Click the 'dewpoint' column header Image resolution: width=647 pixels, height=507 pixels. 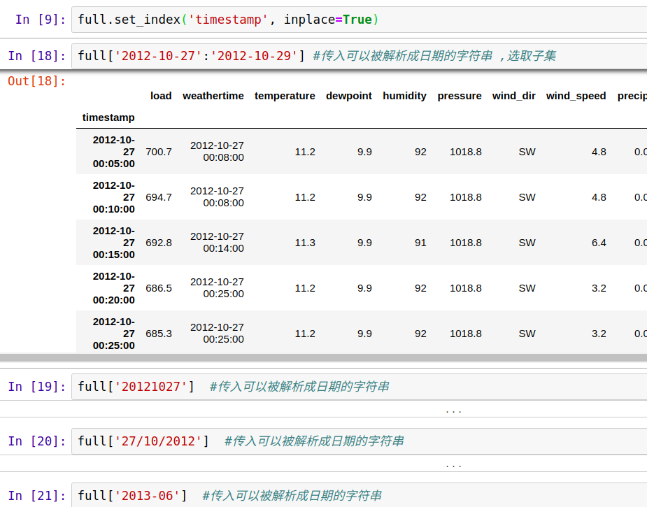348,96
